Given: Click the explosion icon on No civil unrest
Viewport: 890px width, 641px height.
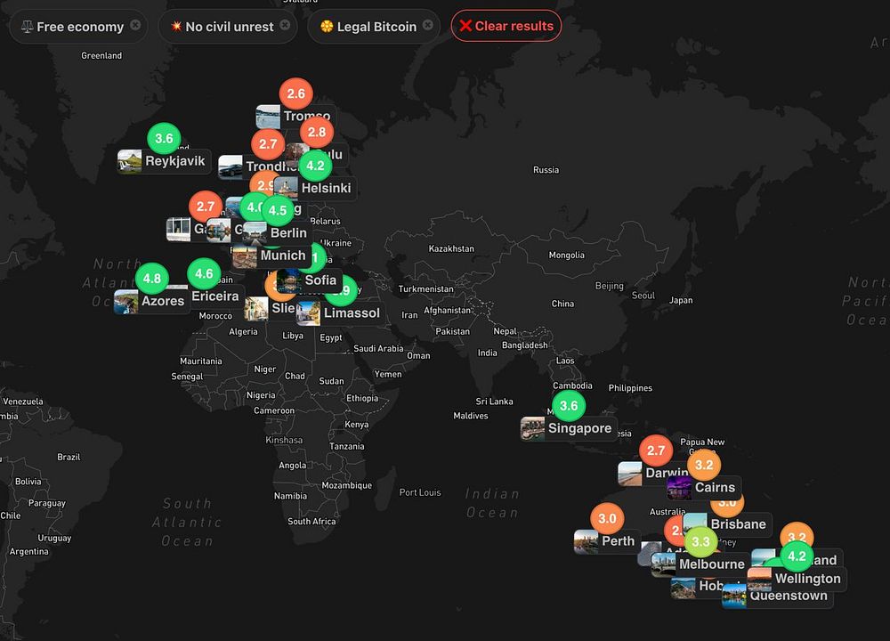Looking at the screenshot, I should tap(176, 26).
